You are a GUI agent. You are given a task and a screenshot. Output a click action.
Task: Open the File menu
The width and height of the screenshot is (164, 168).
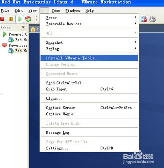pos(5,10)
